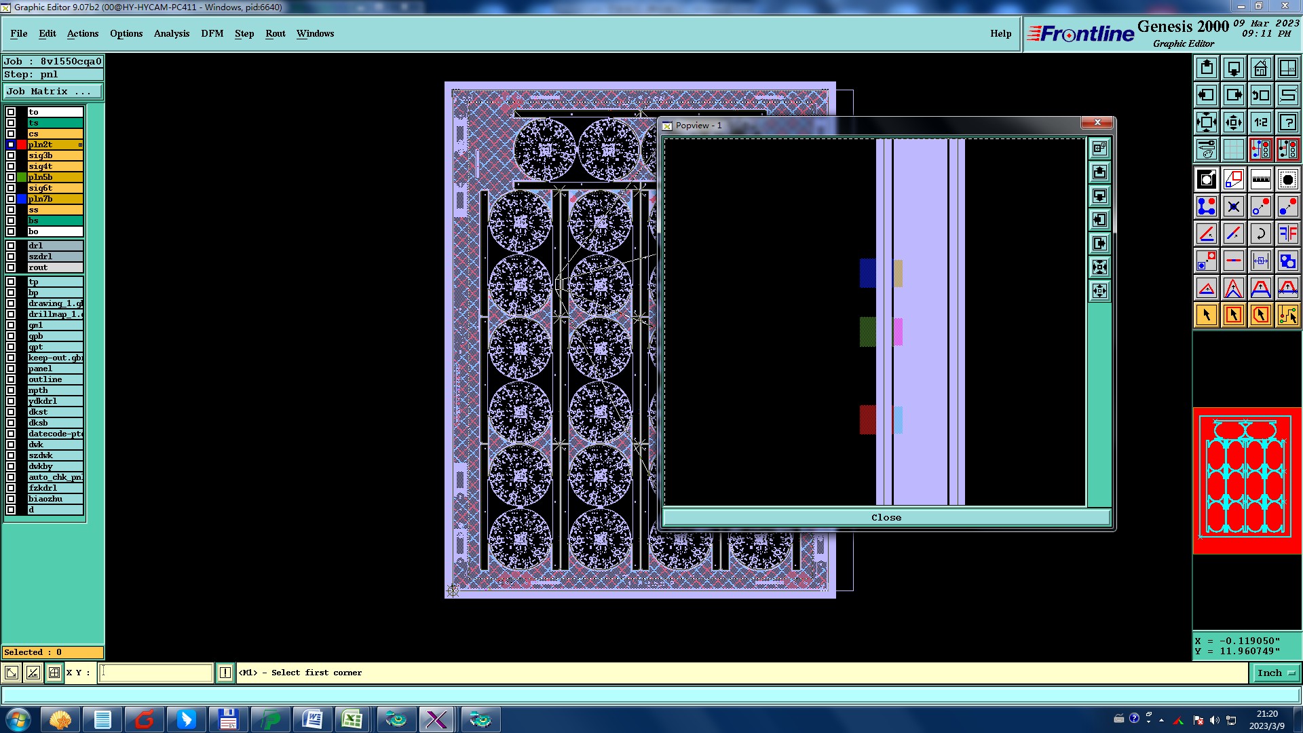Toggle checkbox for layer drl

tap(11, 246)
